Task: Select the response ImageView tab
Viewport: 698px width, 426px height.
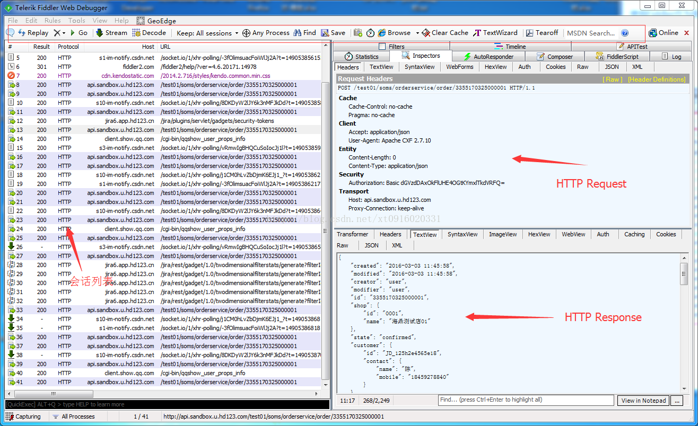Action: (502, 234)
